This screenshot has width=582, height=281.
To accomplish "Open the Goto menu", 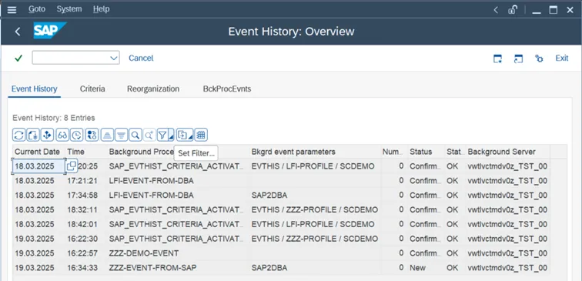I will pos(37,9).
